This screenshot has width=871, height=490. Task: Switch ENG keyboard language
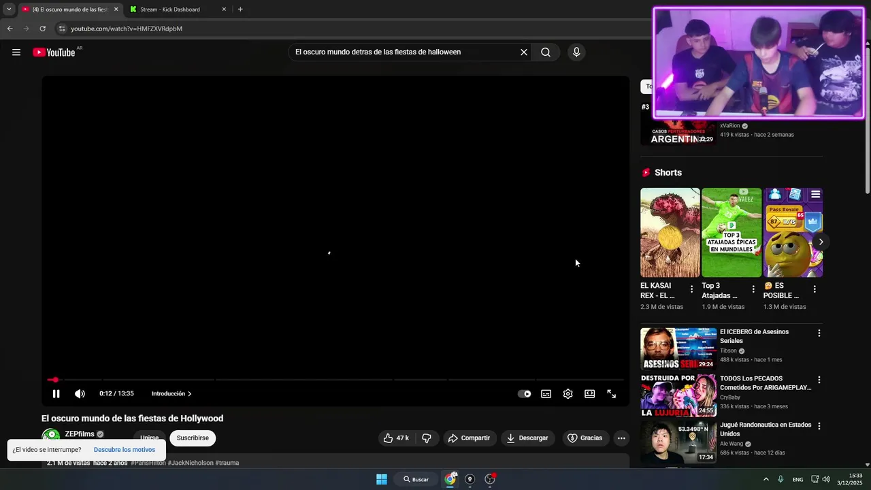pos(798,479)
